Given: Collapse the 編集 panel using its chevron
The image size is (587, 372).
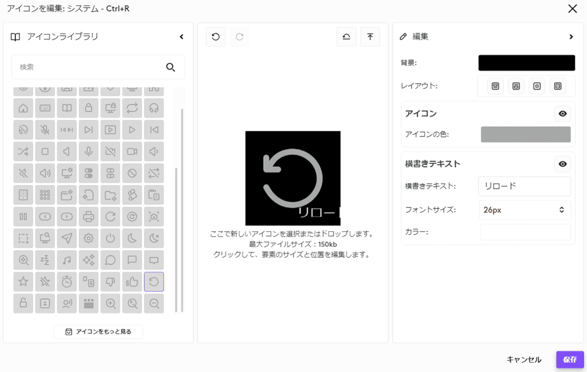Looking at the screenshot, I should (x=571, y=36).
